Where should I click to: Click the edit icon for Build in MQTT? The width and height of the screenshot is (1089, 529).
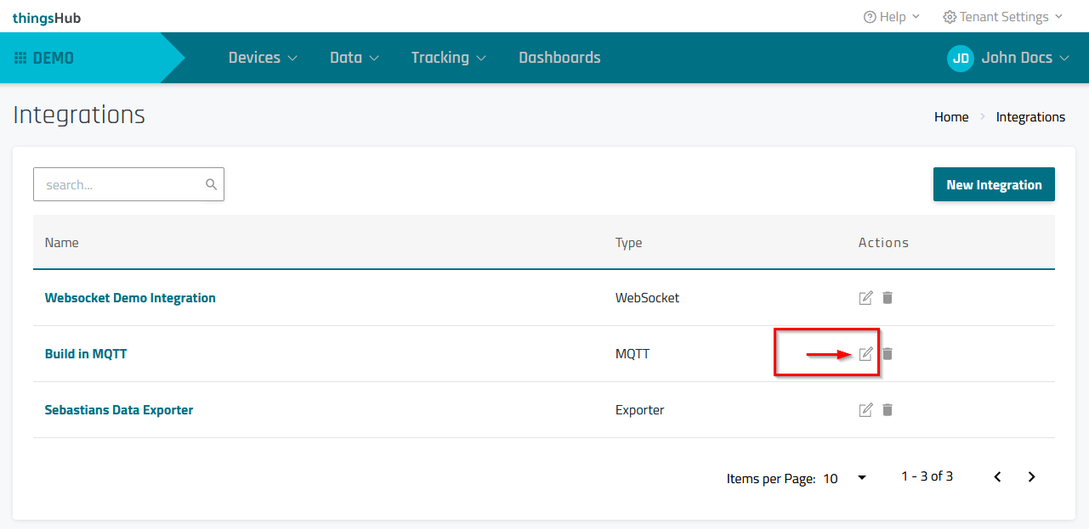coord(865,354)
